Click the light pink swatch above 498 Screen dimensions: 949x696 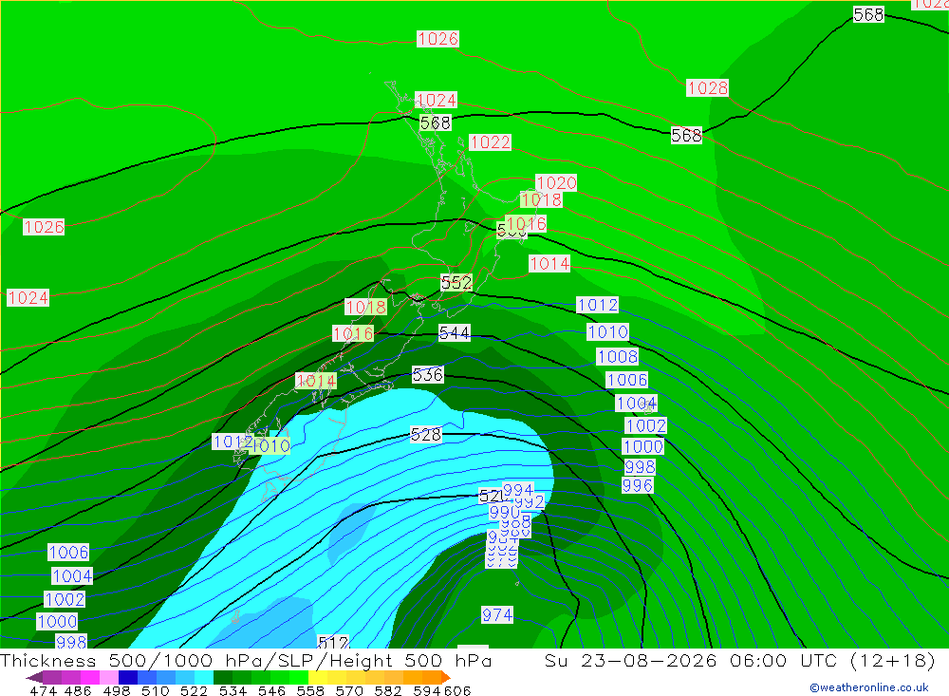108,677
